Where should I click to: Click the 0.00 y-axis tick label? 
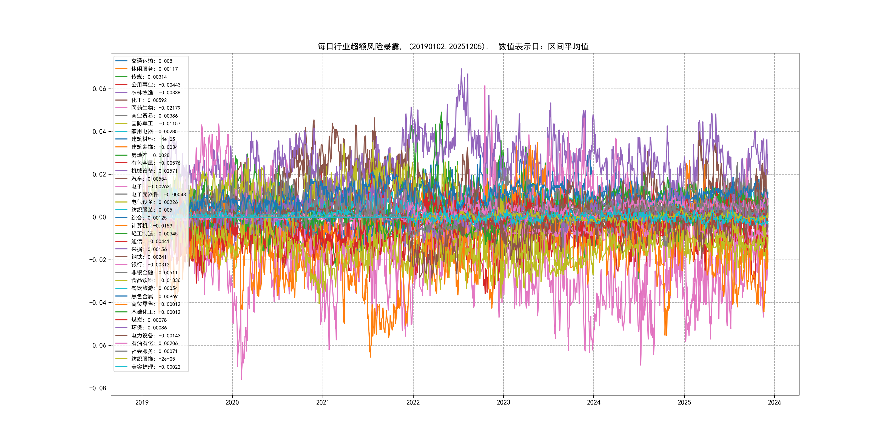tap(99, 217)
